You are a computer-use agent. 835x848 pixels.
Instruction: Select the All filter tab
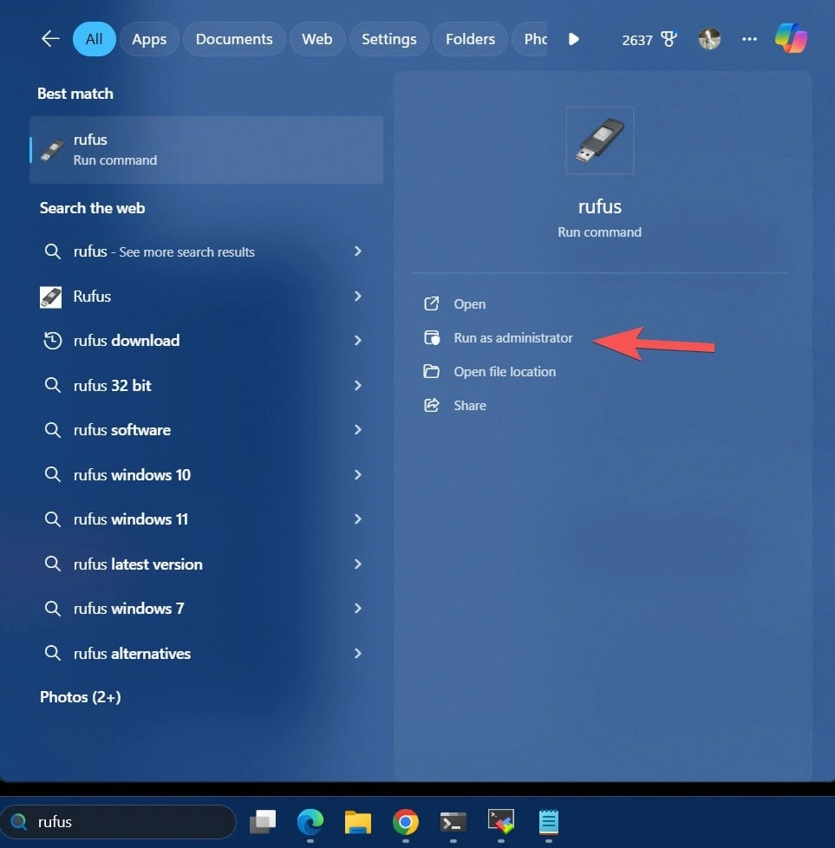pos(95,39)
